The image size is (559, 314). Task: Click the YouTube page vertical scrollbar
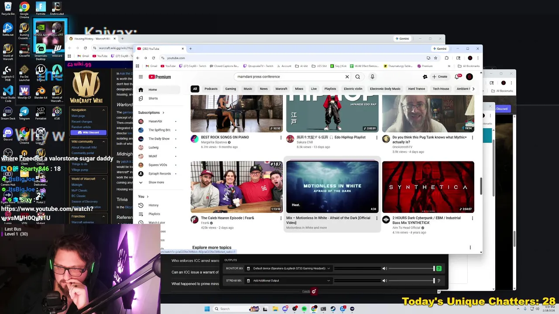click(481, 187)
